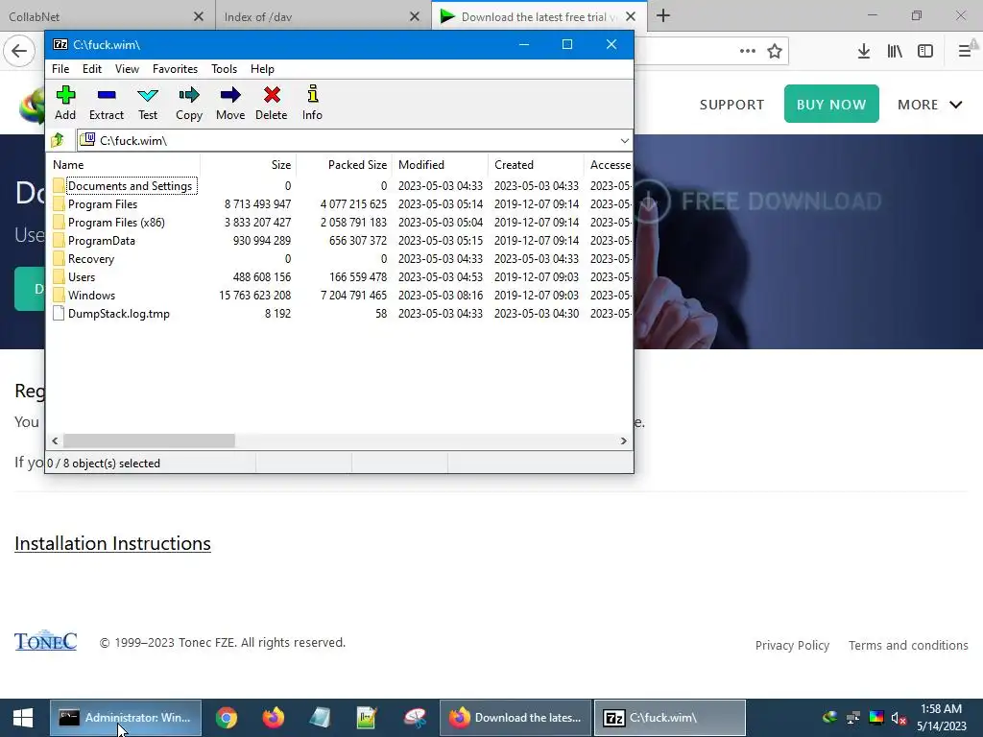
Task: Go up one folder level in 7-Zip
Action: click(x=58, y=140)
